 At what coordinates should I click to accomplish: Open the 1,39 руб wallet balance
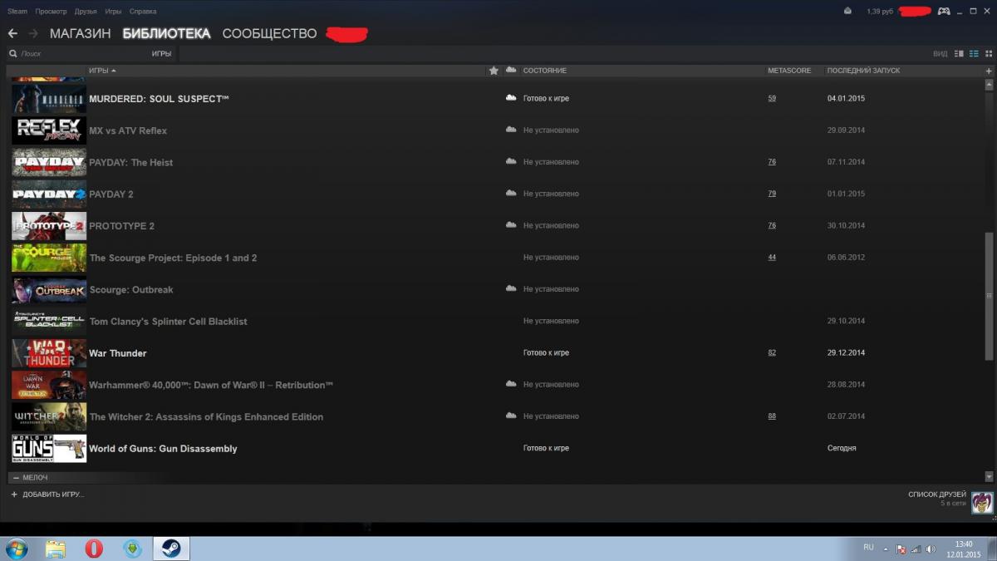[879, 12]
